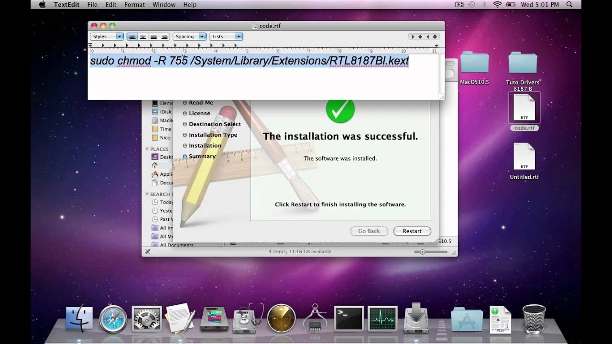612x344 pixels.
Task: Open System Profiler caliper icon in Dock
Action: 315,318
